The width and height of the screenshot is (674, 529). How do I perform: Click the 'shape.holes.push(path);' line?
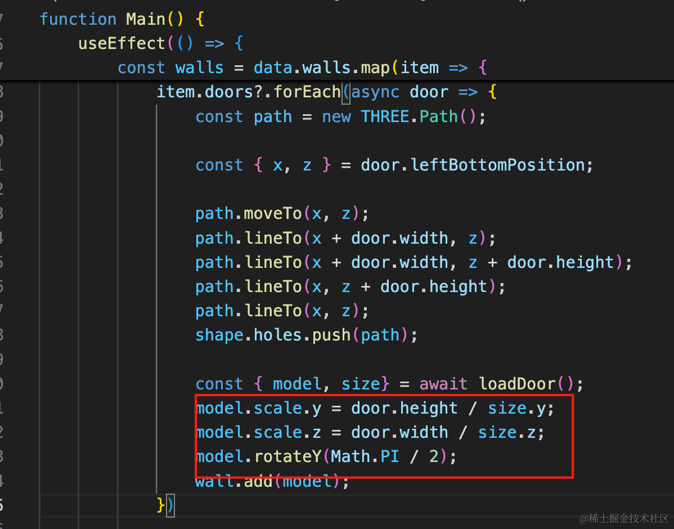pyautogui.click(x=307, y=335)
